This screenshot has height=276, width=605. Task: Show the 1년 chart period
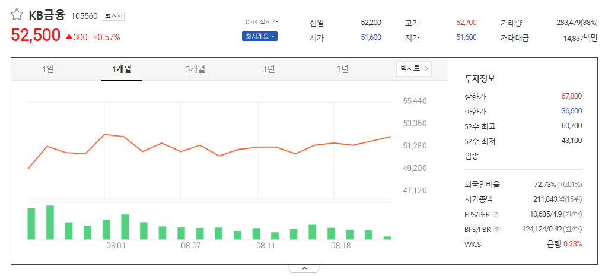269,69
